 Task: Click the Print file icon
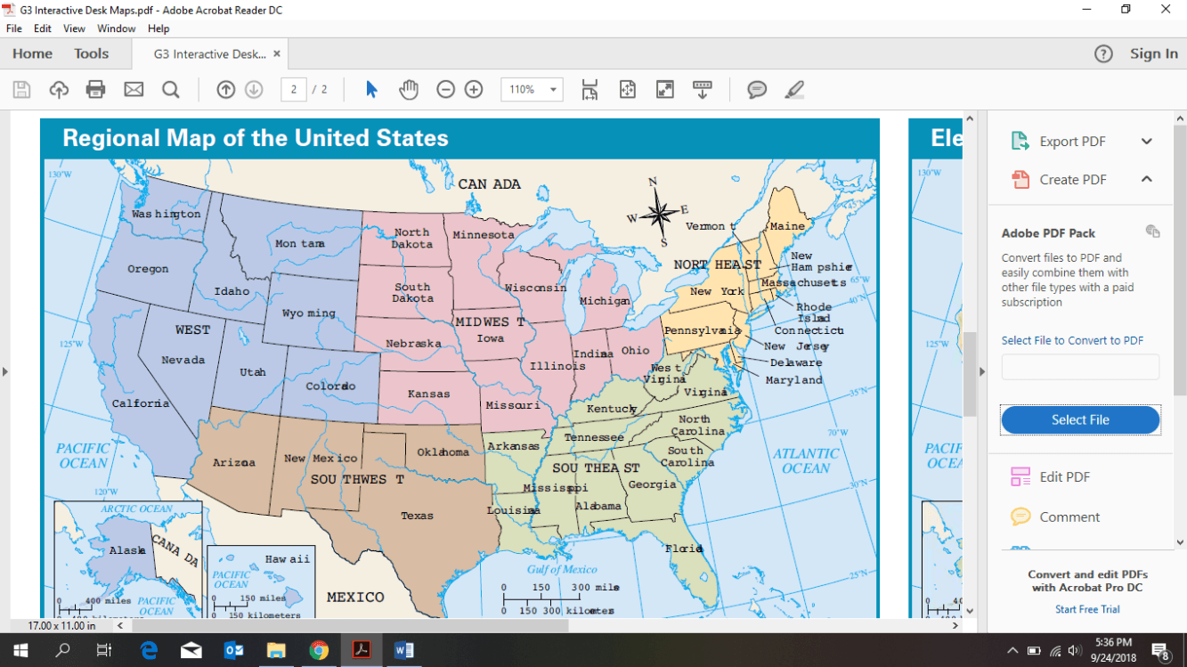coord(95,89)
